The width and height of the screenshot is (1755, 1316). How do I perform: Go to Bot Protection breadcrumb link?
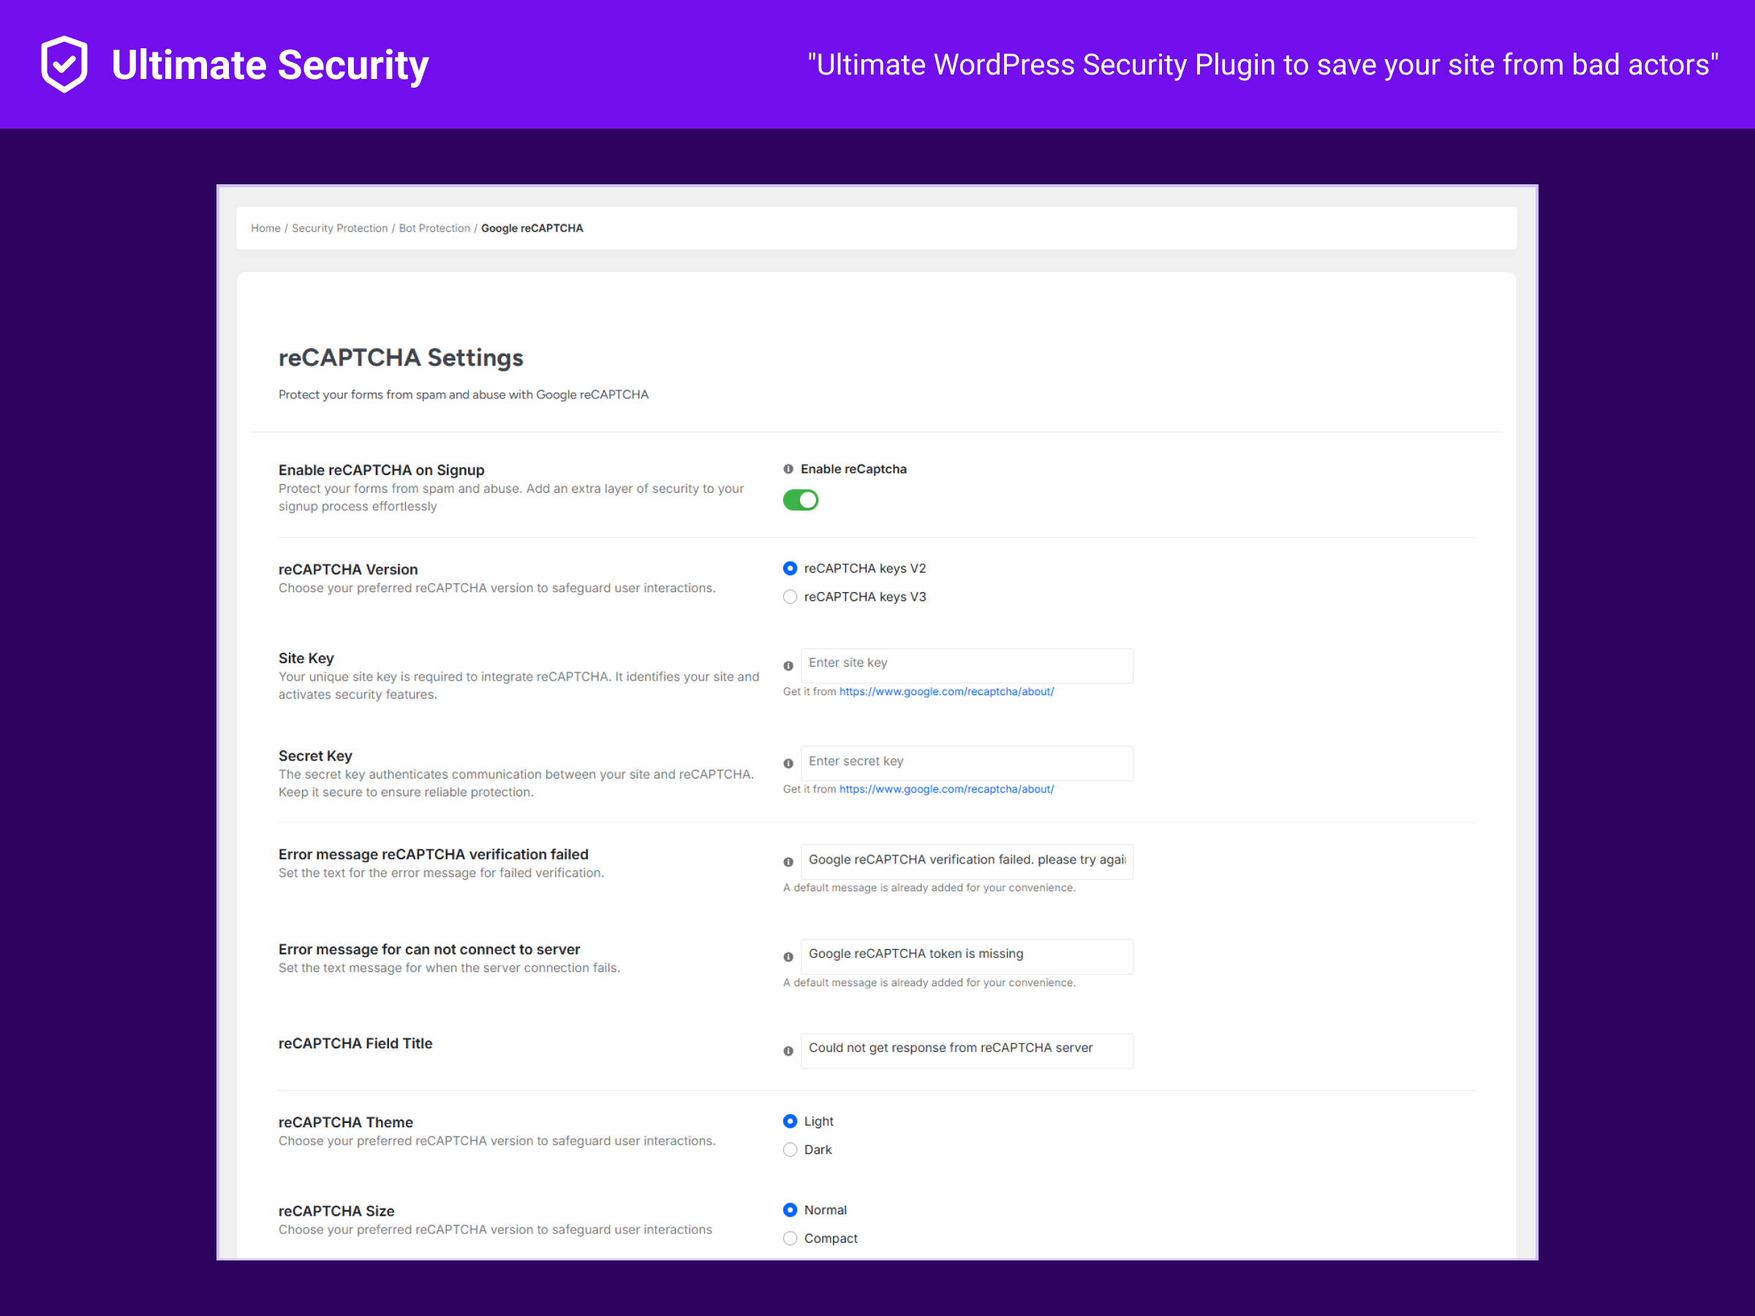434,227
